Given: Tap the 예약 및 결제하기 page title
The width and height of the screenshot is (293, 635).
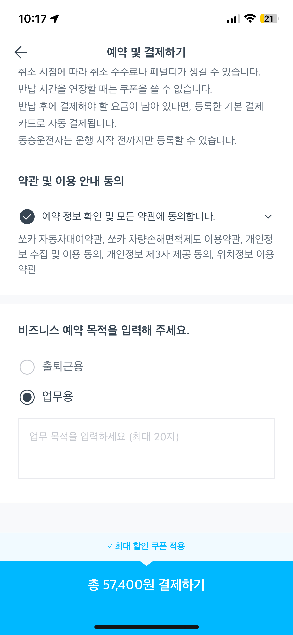Looking at the screenshot, I should click(146, 52).
